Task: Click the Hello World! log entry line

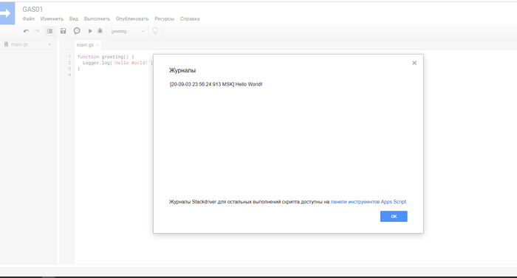Action: [216, 84]
